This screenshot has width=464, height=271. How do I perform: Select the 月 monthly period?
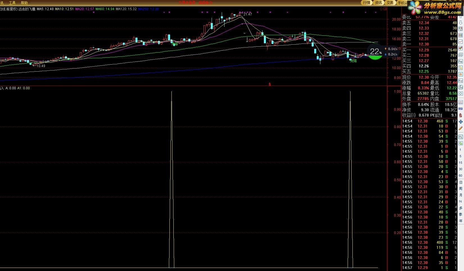click(x=461, y=195)
